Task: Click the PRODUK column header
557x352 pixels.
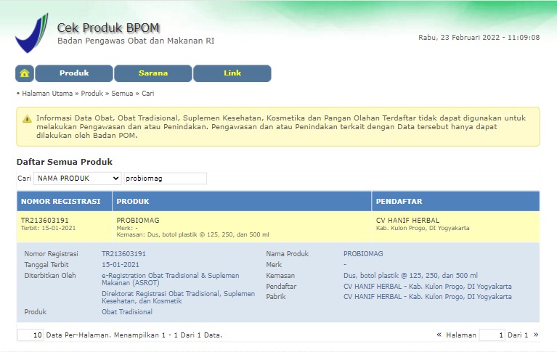Action: 242,201
